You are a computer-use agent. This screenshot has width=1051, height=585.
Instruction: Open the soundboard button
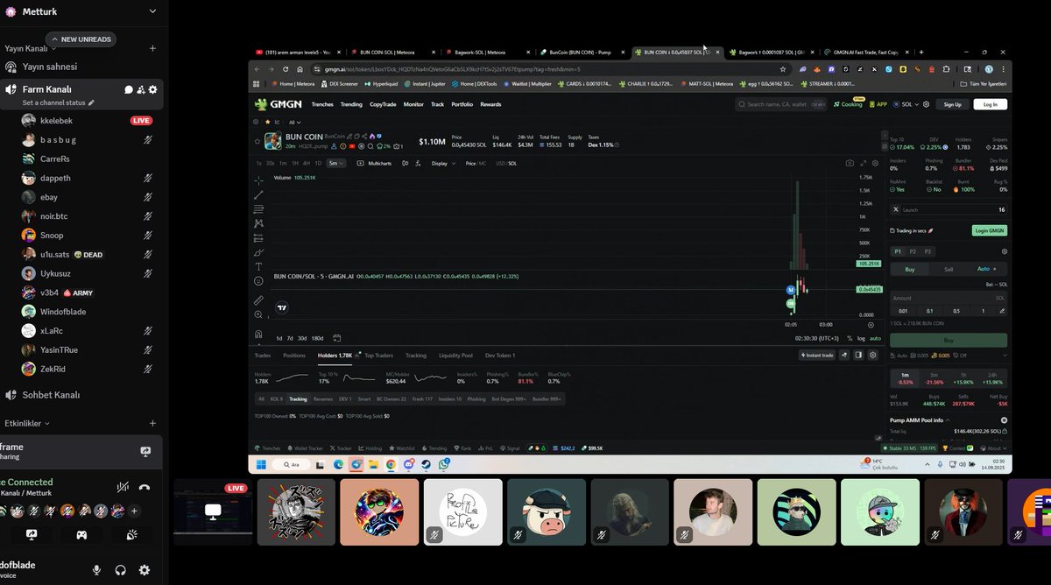click(131, 534)
